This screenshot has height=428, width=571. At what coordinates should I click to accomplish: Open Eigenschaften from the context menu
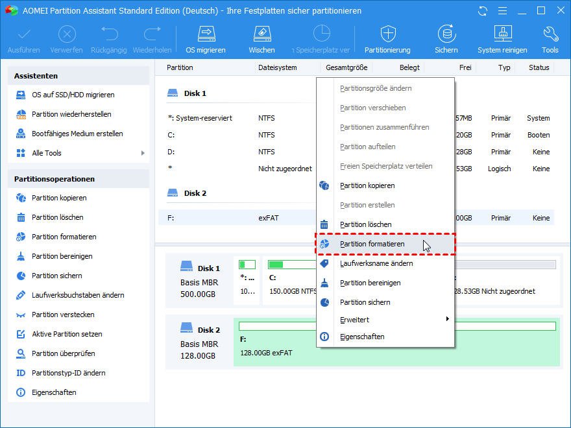pos(385,337)
